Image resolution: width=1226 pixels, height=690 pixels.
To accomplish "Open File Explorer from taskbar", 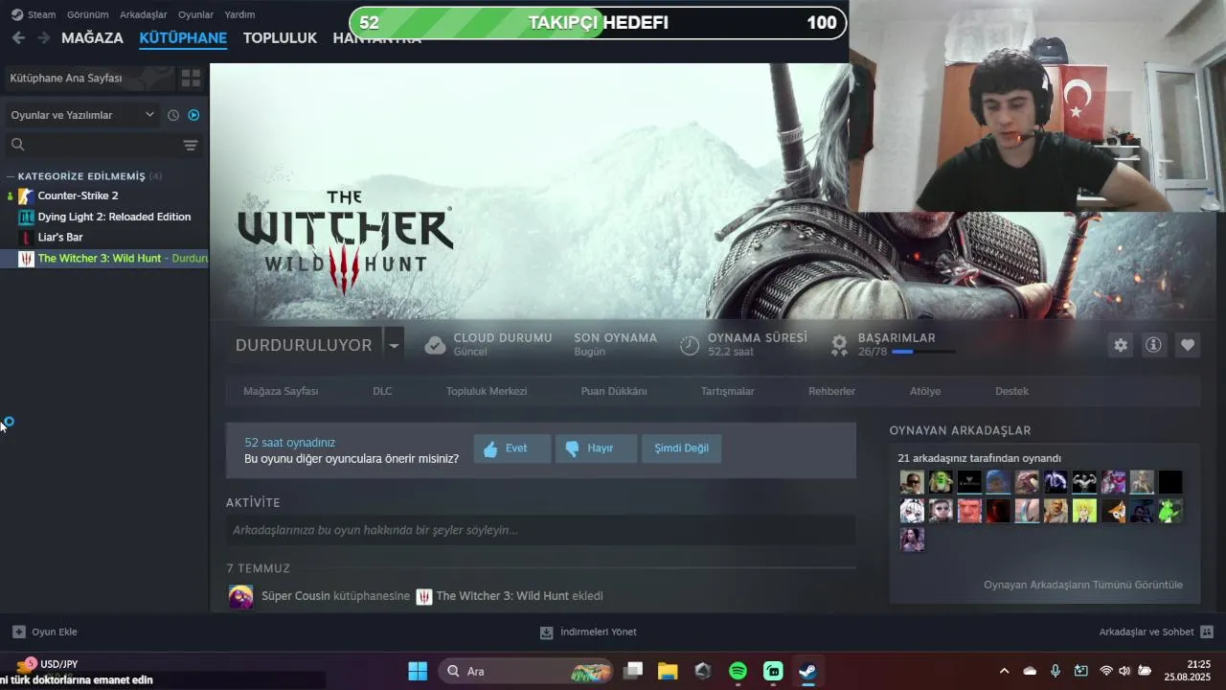I will pyautogui.click(x=668, y=671).
